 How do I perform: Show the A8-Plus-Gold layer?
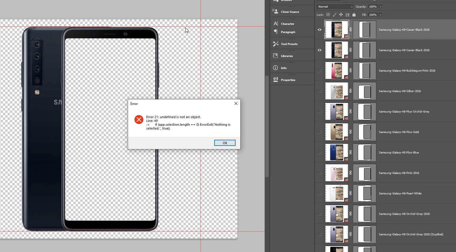(x=319, y=132)
